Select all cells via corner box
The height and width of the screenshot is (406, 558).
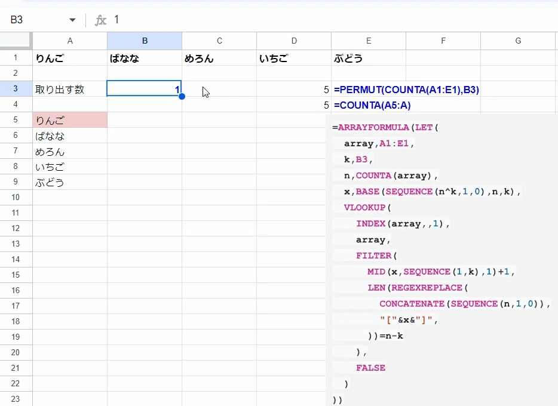(15, 39)
